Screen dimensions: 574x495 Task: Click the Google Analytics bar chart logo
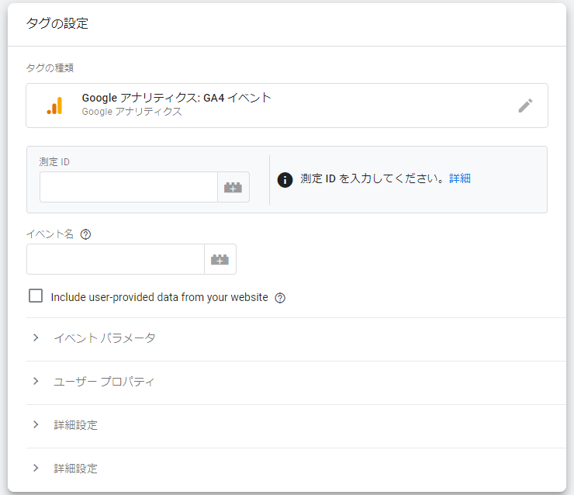(x=54, y=106)
